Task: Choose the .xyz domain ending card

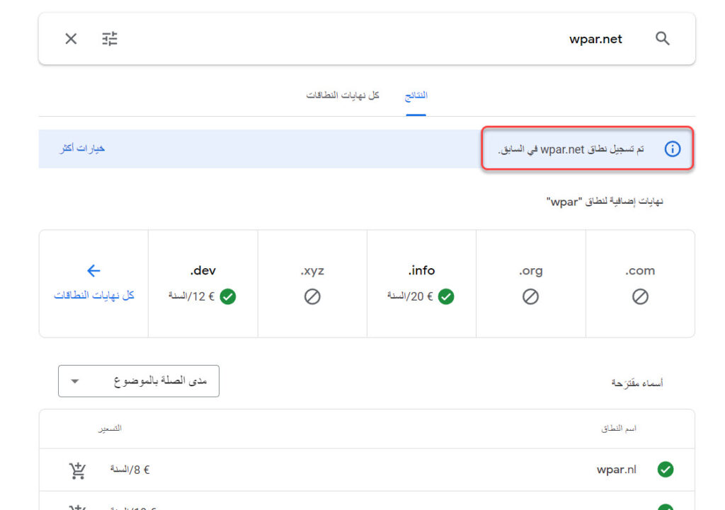Action: (312, 284)
